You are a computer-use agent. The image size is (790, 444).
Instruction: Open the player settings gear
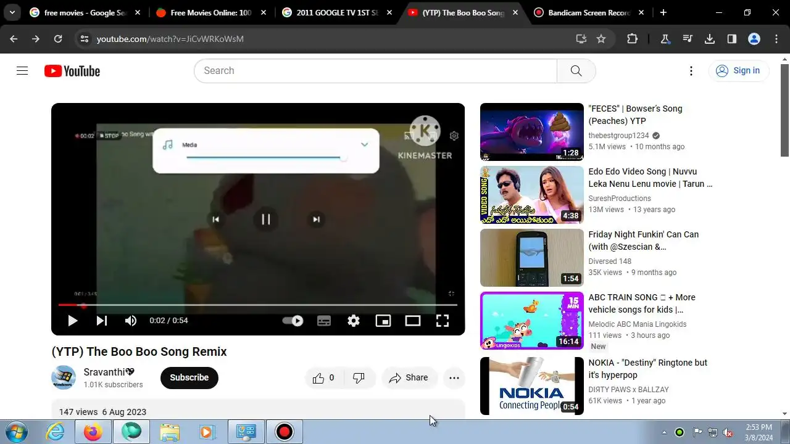coord(354,321)
